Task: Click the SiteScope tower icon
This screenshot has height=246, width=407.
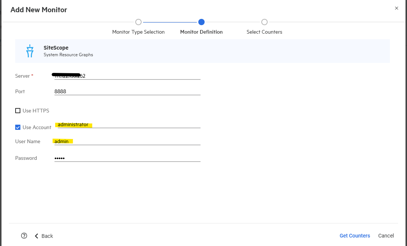Action: 30,51
